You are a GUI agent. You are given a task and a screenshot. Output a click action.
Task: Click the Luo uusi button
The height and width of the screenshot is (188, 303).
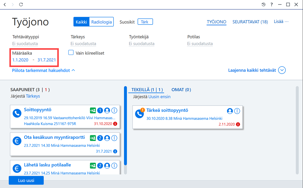pos(26,180)
